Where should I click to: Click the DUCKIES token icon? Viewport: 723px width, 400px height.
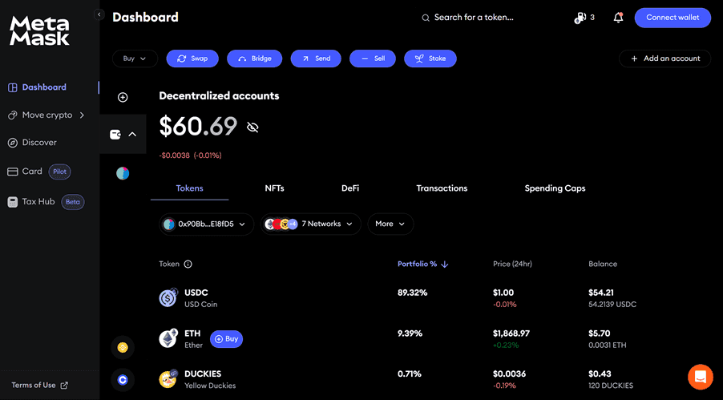pos(168,379)
